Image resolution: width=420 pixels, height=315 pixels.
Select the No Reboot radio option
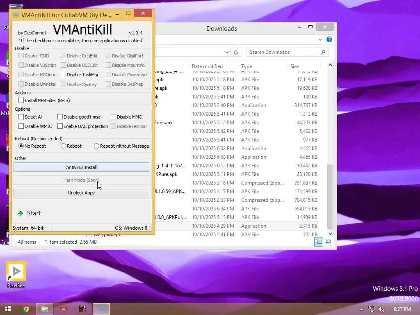21,146
